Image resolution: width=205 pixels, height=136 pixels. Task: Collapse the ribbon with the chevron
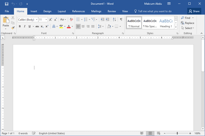point(201,33)
